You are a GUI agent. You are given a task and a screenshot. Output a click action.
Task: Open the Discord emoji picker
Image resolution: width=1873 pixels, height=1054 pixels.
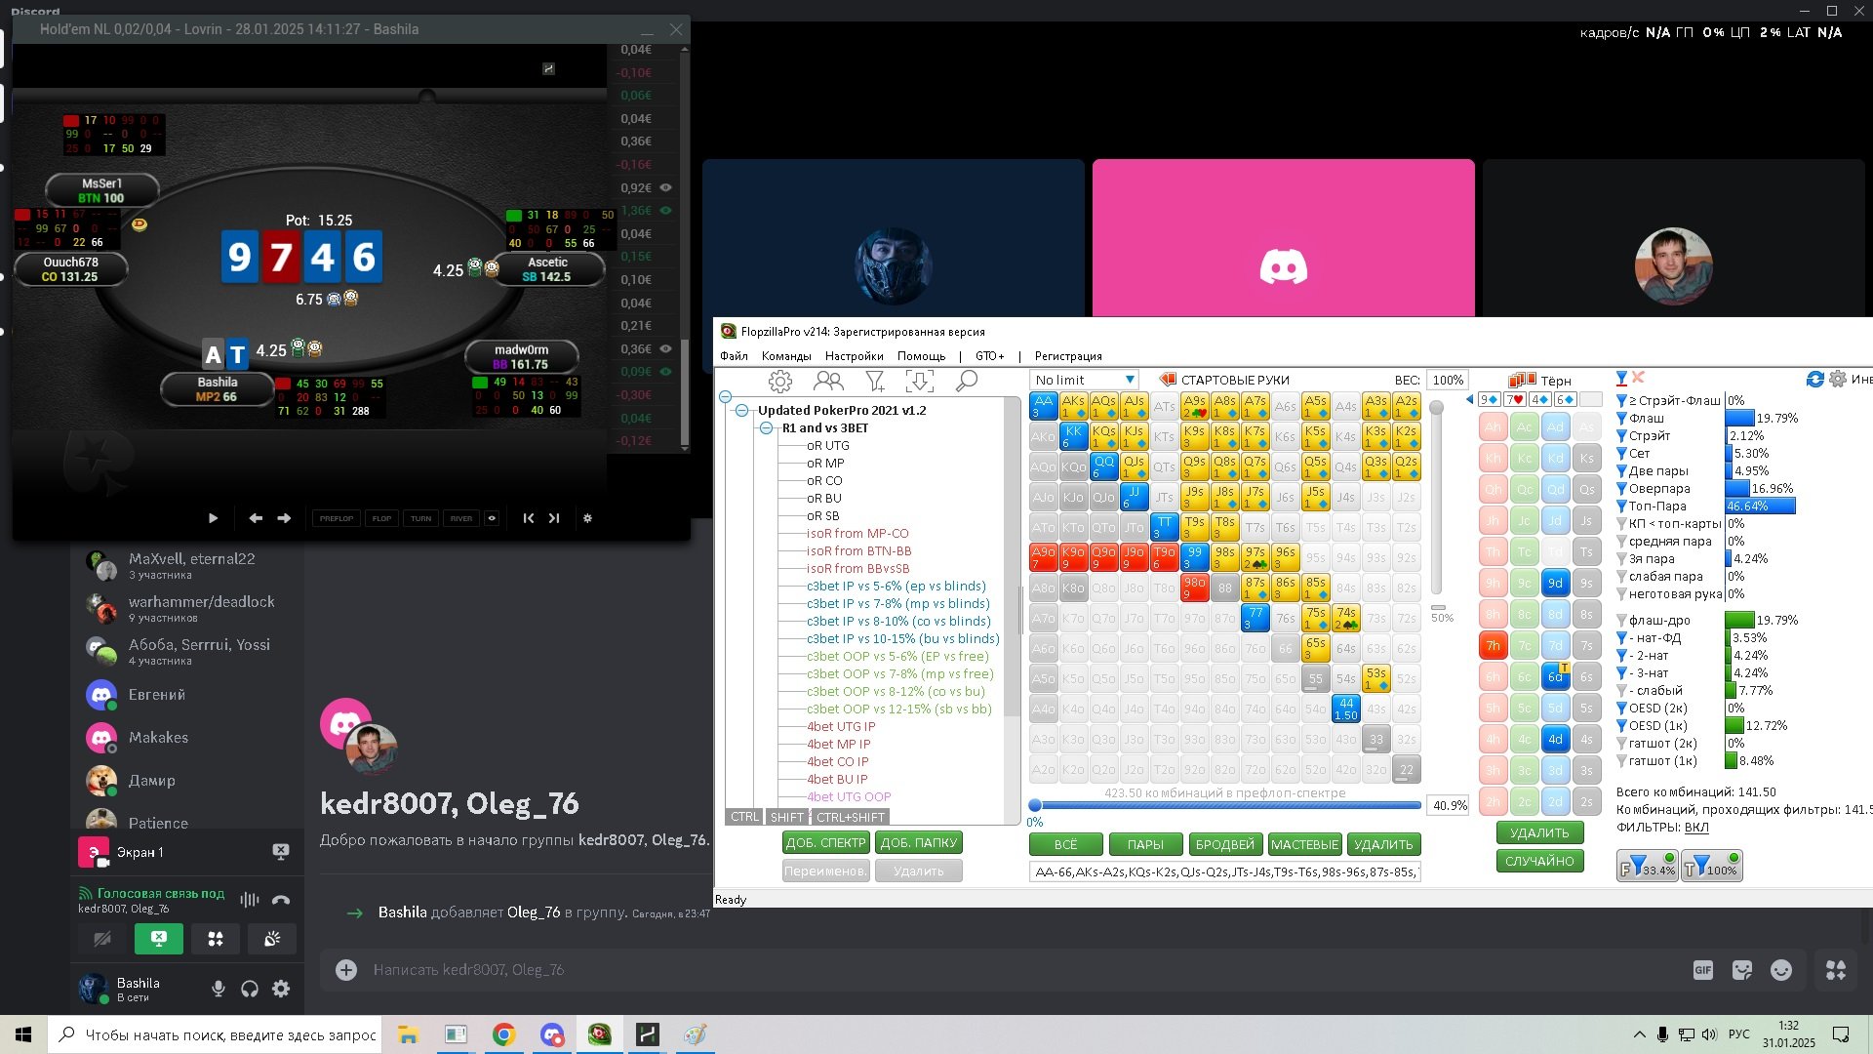click(1781, 969)
